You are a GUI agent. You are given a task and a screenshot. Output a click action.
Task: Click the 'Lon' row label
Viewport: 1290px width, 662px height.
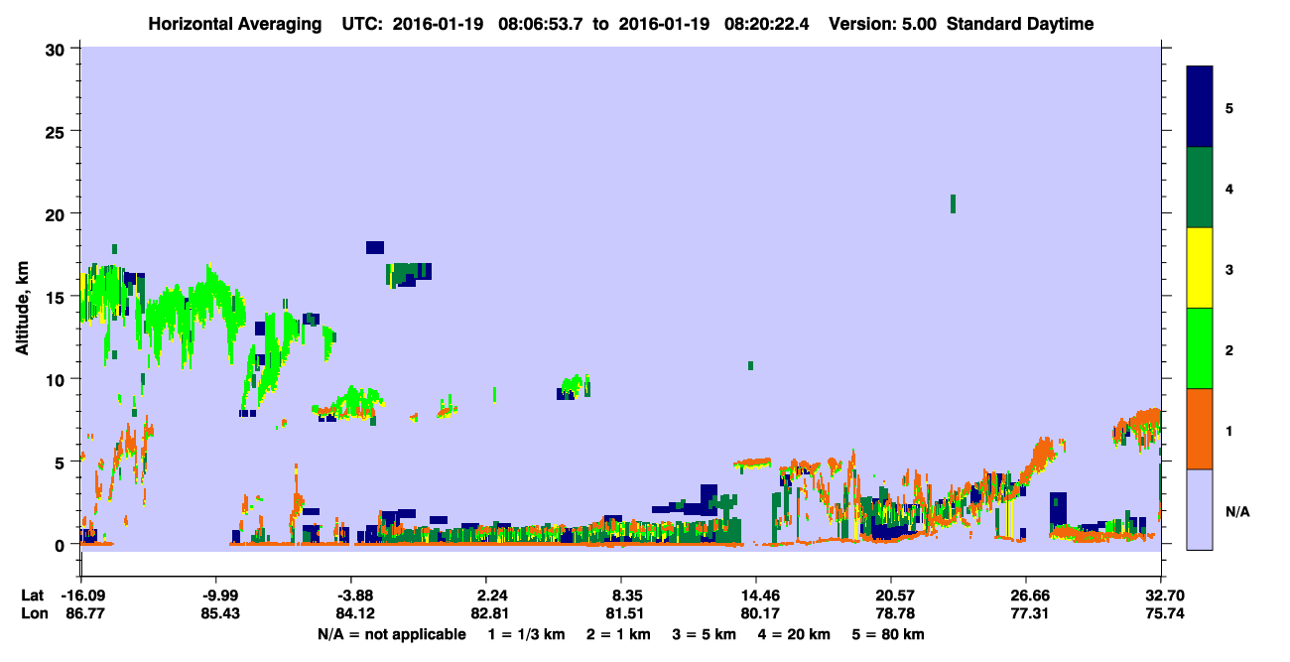(x=34, y=614)
